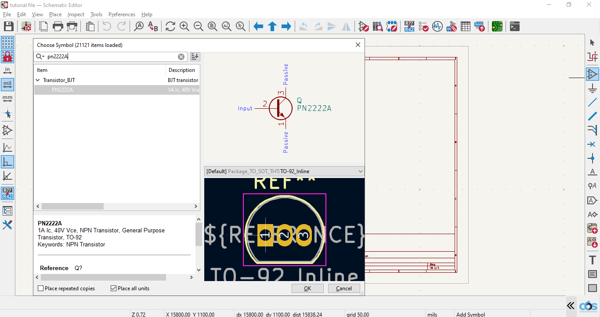600x317 pixels.
Task: Open the Edit menu
Action: 22,14
